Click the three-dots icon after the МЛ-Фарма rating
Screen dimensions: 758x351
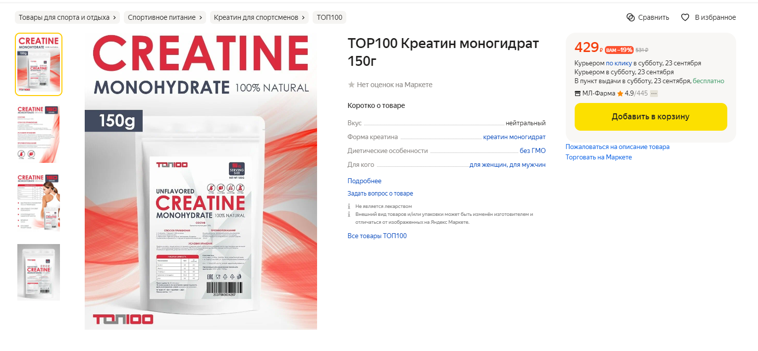pos(654,94)
